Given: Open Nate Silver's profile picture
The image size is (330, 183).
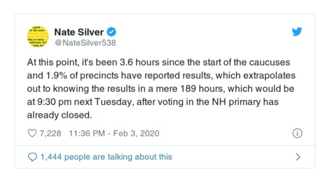Looking at the screenshot, I should (38, 36).
